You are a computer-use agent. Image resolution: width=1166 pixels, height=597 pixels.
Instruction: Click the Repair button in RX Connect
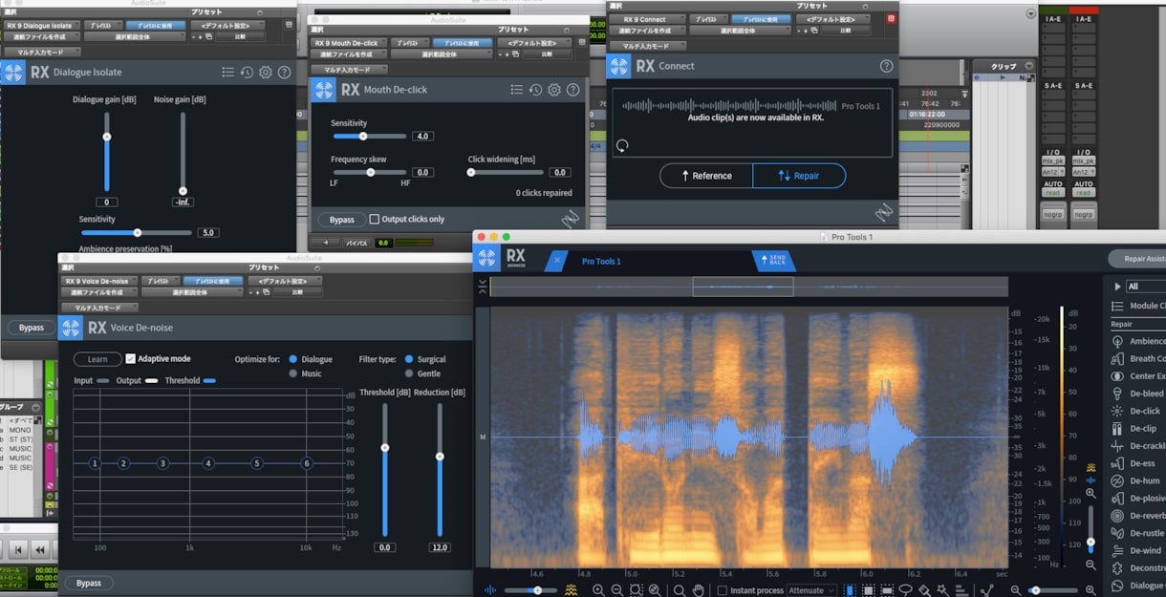tap(799, 176)
